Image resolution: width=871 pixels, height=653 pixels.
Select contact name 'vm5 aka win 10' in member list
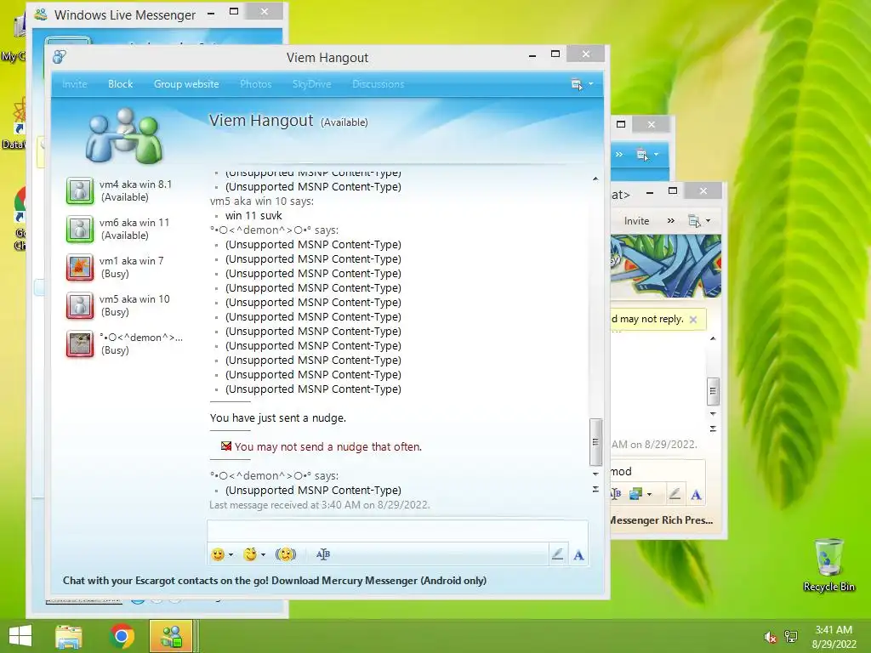(134, 299)
